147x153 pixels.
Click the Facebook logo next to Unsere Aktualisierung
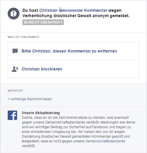pyautogui.click(x=12, y=115)
